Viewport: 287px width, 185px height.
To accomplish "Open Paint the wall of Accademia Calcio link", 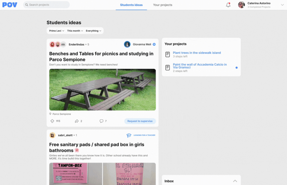I will [x=200, y=66].
